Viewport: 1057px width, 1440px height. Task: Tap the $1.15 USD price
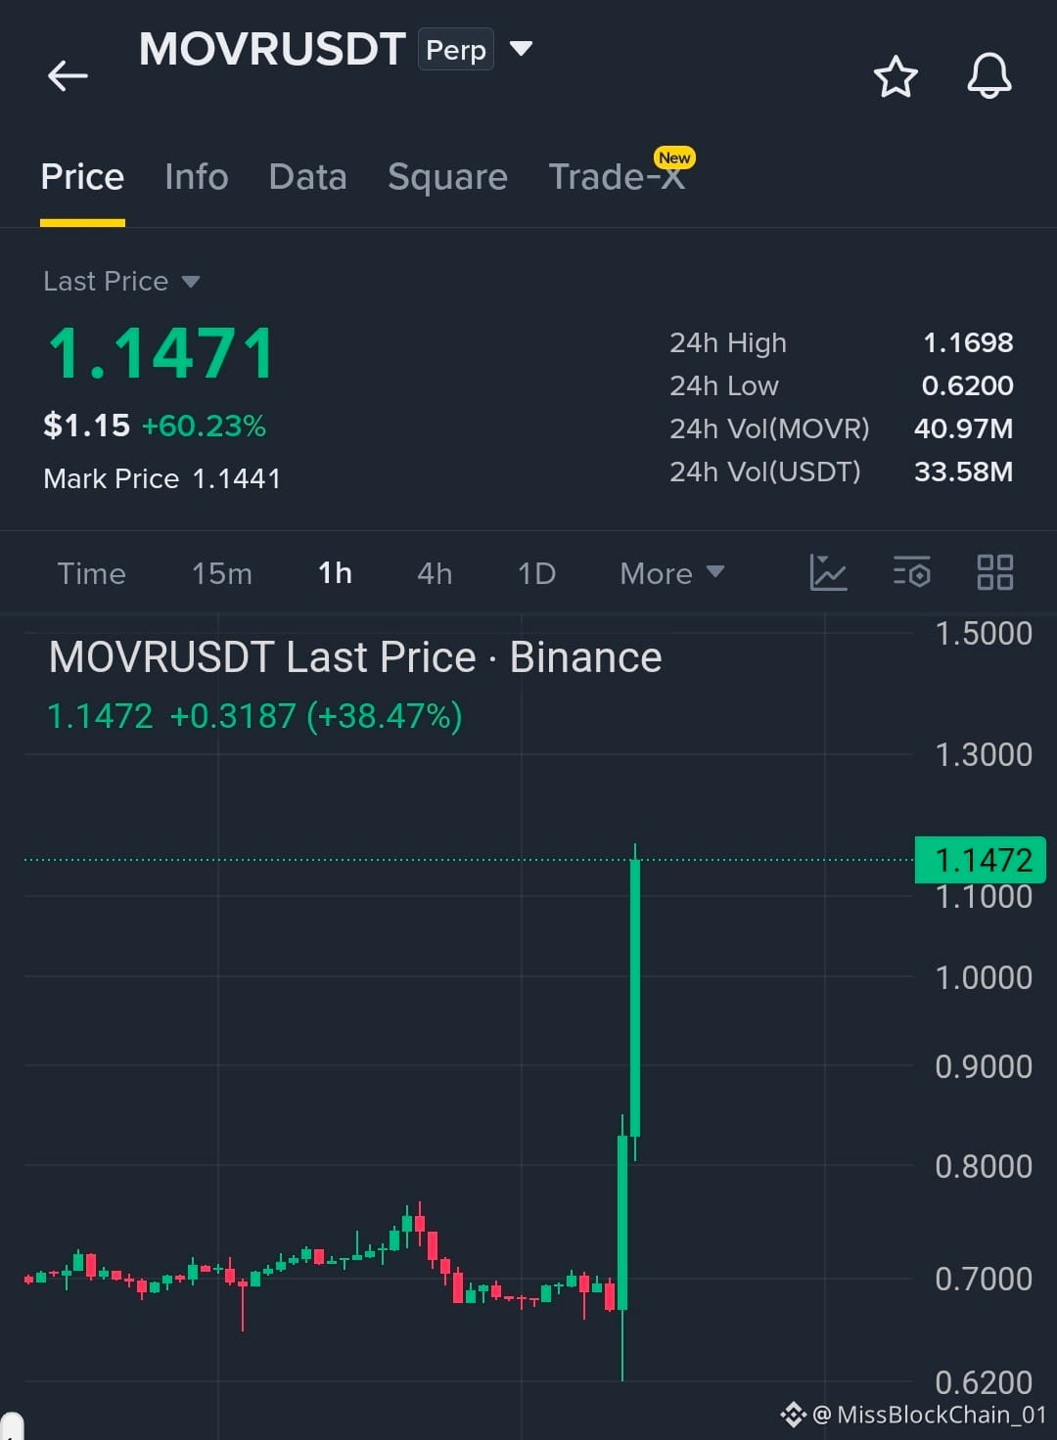coord(86,426)
